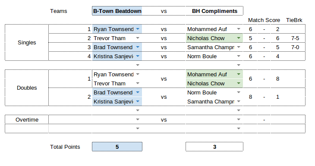Open the Overtime row right player dropdown
Viewport: 315px width, 166px height.
click(239, 119)
